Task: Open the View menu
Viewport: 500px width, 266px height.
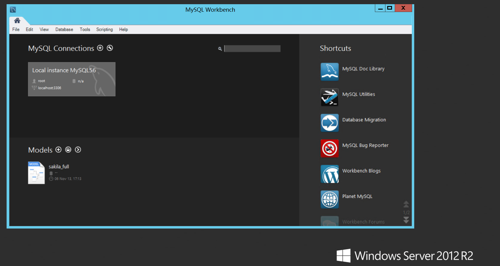Action: [x=44, y=29]
